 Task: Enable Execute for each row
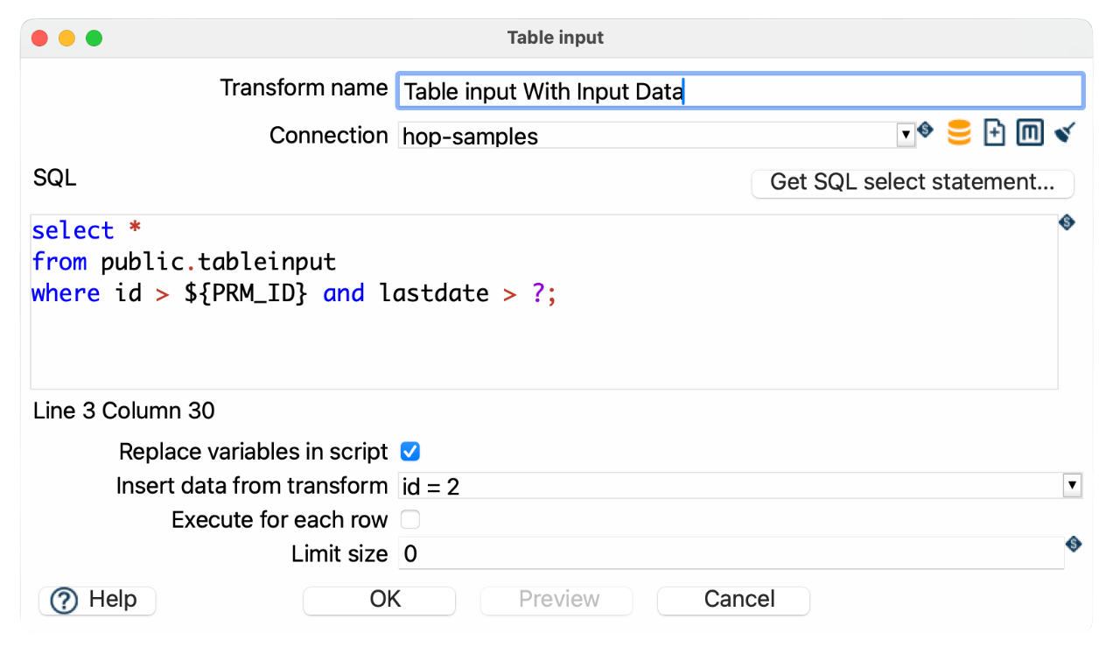(410, 519)
